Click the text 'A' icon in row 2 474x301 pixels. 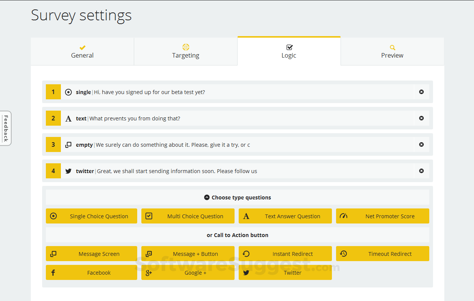click(68, 119)
